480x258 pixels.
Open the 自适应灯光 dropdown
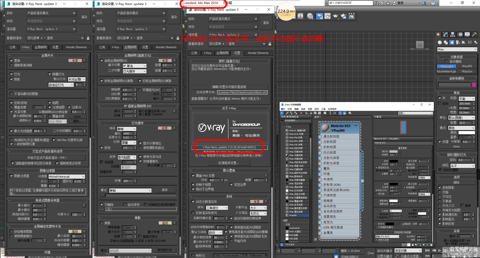point(61,85)
